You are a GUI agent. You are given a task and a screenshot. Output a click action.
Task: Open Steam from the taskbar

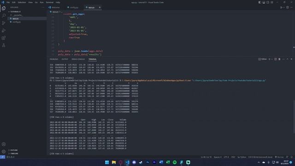pos(141,162)
